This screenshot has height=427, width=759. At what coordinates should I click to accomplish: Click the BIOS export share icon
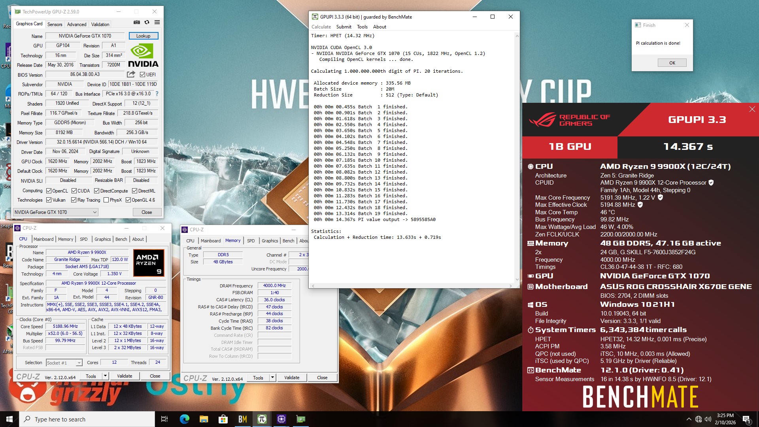click(131, 74)
